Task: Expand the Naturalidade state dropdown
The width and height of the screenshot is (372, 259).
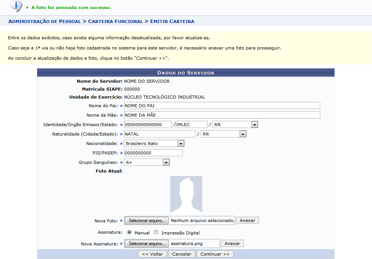Action: coord(223,134)
